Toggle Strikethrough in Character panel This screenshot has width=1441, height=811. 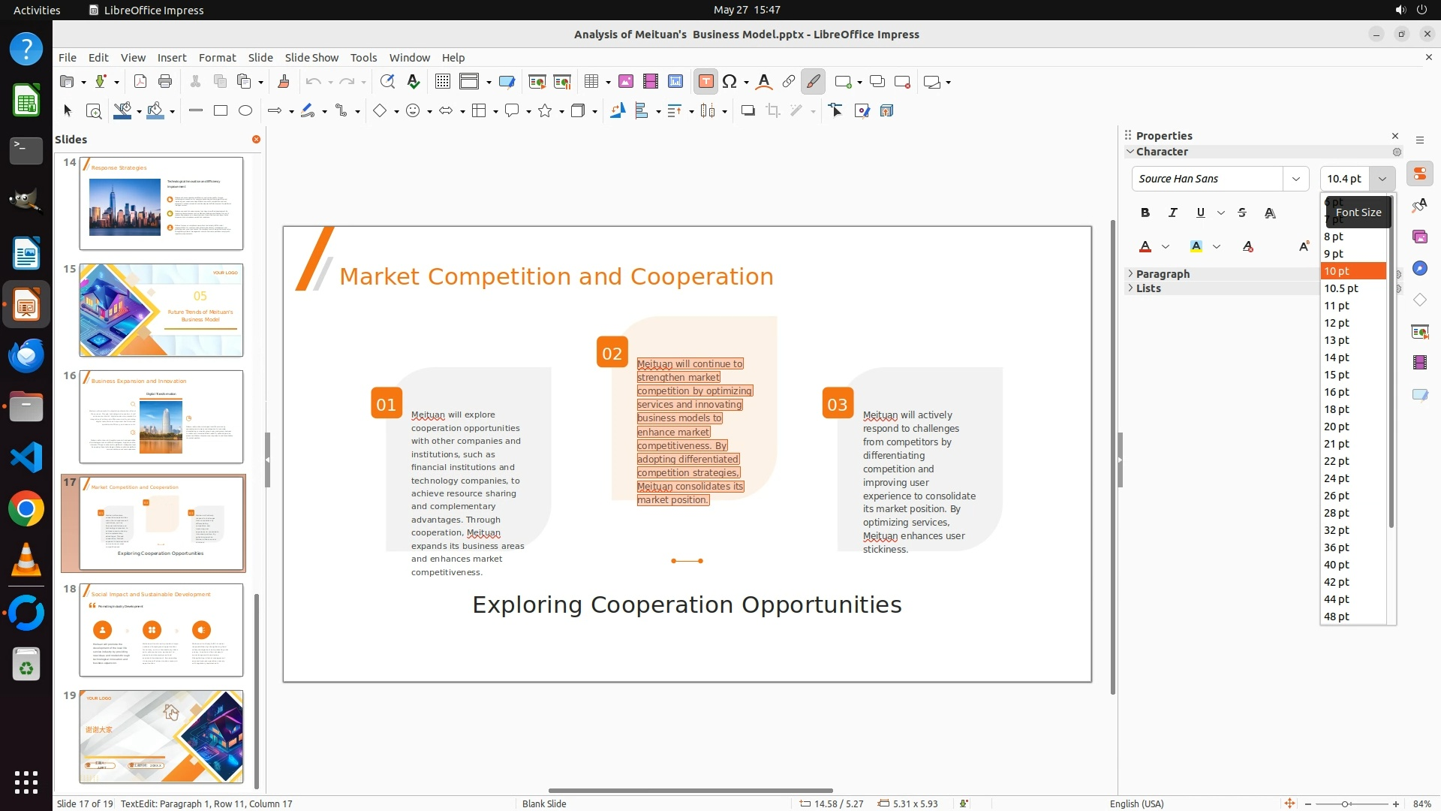tap(1242, 213)
